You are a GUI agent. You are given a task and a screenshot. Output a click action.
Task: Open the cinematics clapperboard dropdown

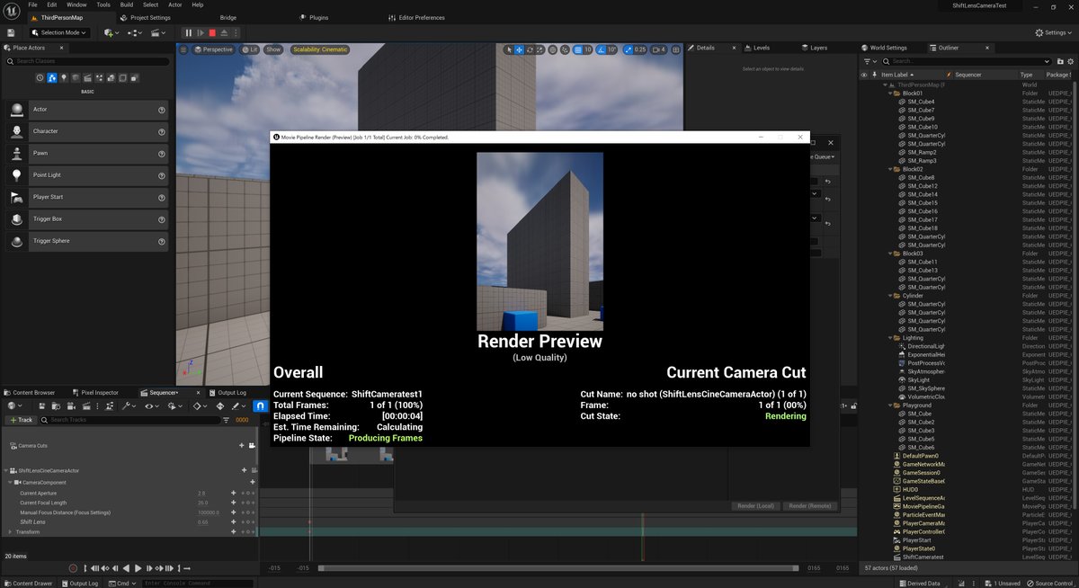tap(160, 32)
